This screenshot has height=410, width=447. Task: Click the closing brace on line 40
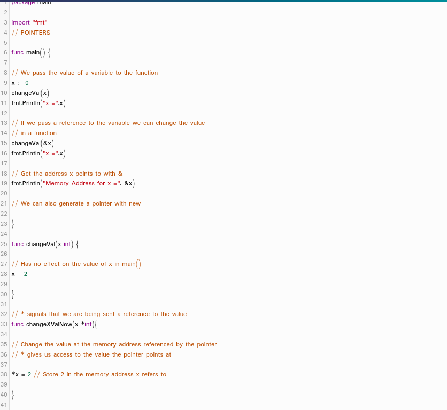[x=12, y=395]
